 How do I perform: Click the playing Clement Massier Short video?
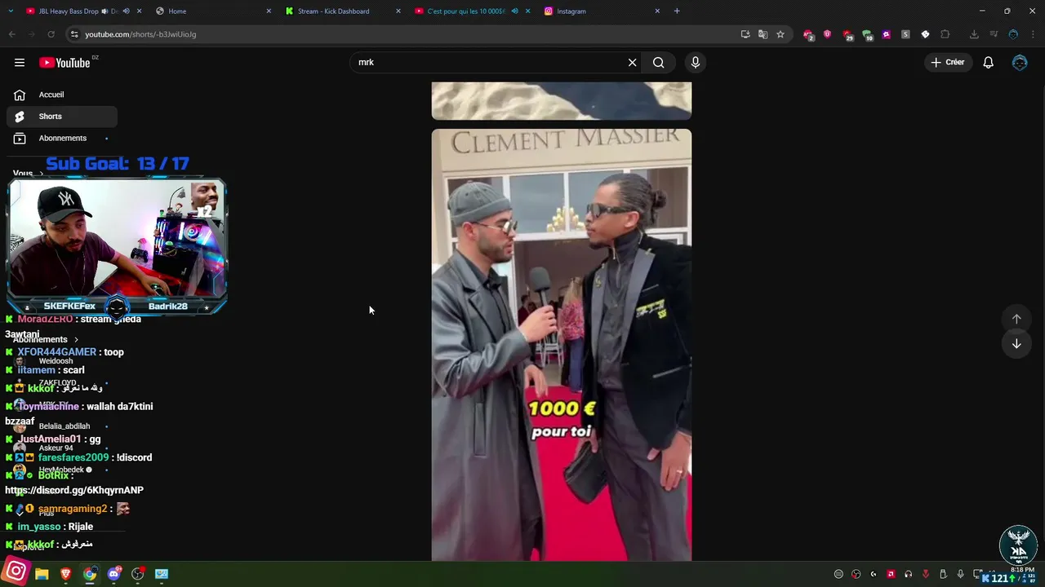pyautogui.click(x=562, y=345)
